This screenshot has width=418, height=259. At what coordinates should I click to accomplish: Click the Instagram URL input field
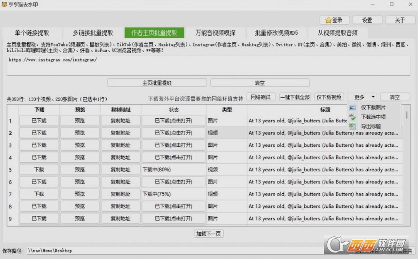tap(208, 65)
